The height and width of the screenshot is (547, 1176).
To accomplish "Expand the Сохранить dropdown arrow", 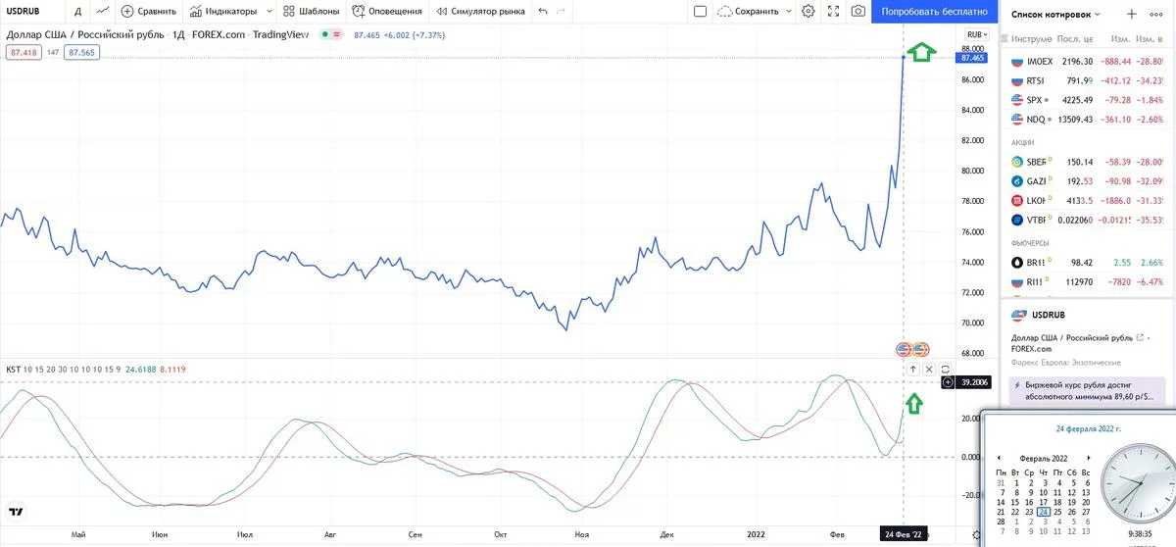I will click(787, 12).
